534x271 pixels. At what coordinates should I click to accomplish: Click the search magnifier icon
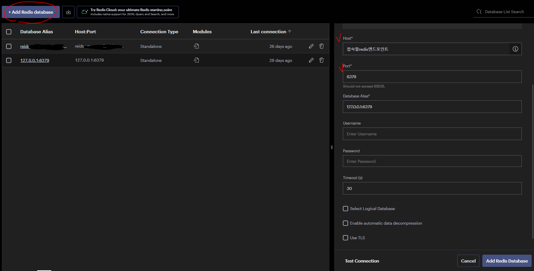pos(479,12)
